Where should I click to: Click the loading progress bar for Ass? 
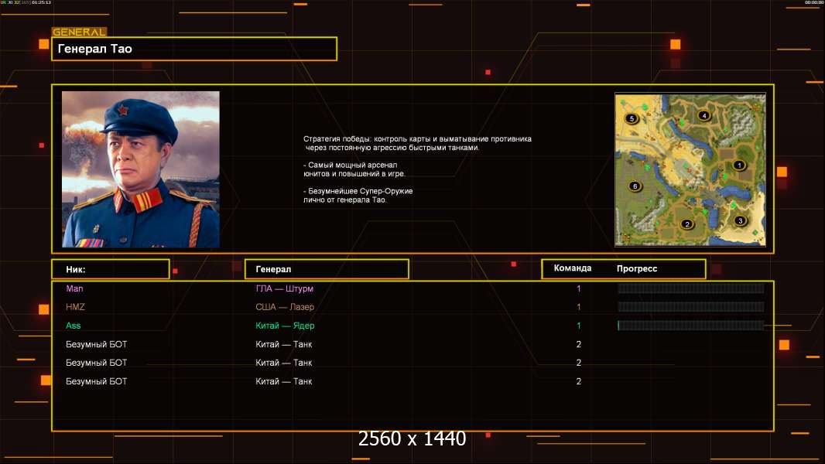pyautogui.click(x=691, y=326)
